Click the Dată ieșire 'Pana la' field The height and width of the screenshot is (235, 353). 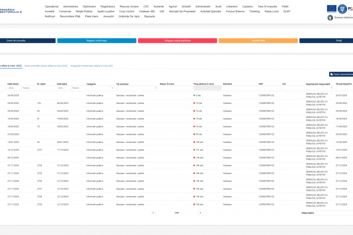coord(78,88)
